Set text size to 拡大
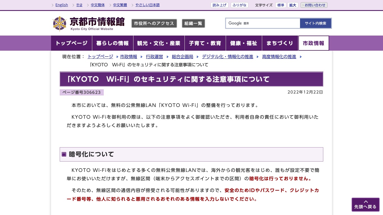 coord(293,5)
